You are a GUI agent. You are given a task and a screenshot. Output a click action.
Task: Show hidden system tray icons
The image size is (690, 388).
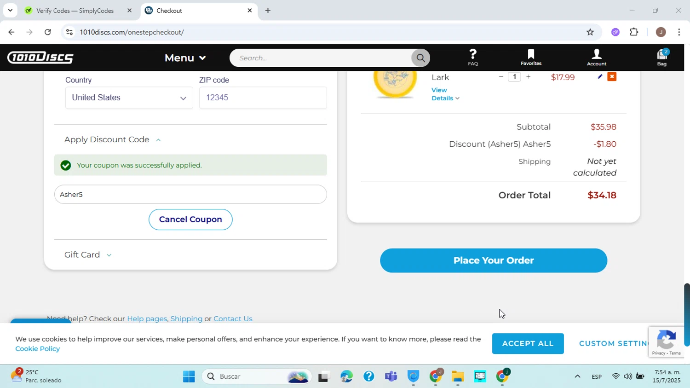click(x=577, y=376)
